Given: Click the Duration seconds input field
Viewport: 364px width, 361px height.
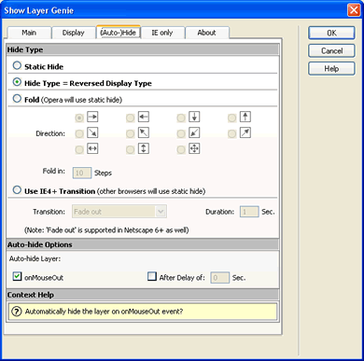Looking at the screenshot, I should (249, 212).
